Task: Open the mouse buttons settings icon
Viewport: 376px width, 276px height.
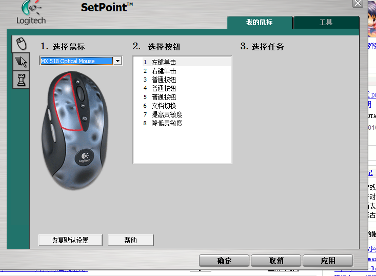Action: 21,44
